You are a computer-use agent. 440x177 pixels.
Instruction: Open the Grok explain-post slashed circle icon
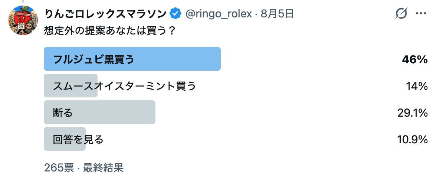401,13
